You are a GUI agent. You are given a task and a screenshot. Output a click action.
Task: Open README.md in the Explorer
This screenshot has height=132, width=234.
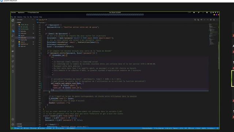(24, 44)
